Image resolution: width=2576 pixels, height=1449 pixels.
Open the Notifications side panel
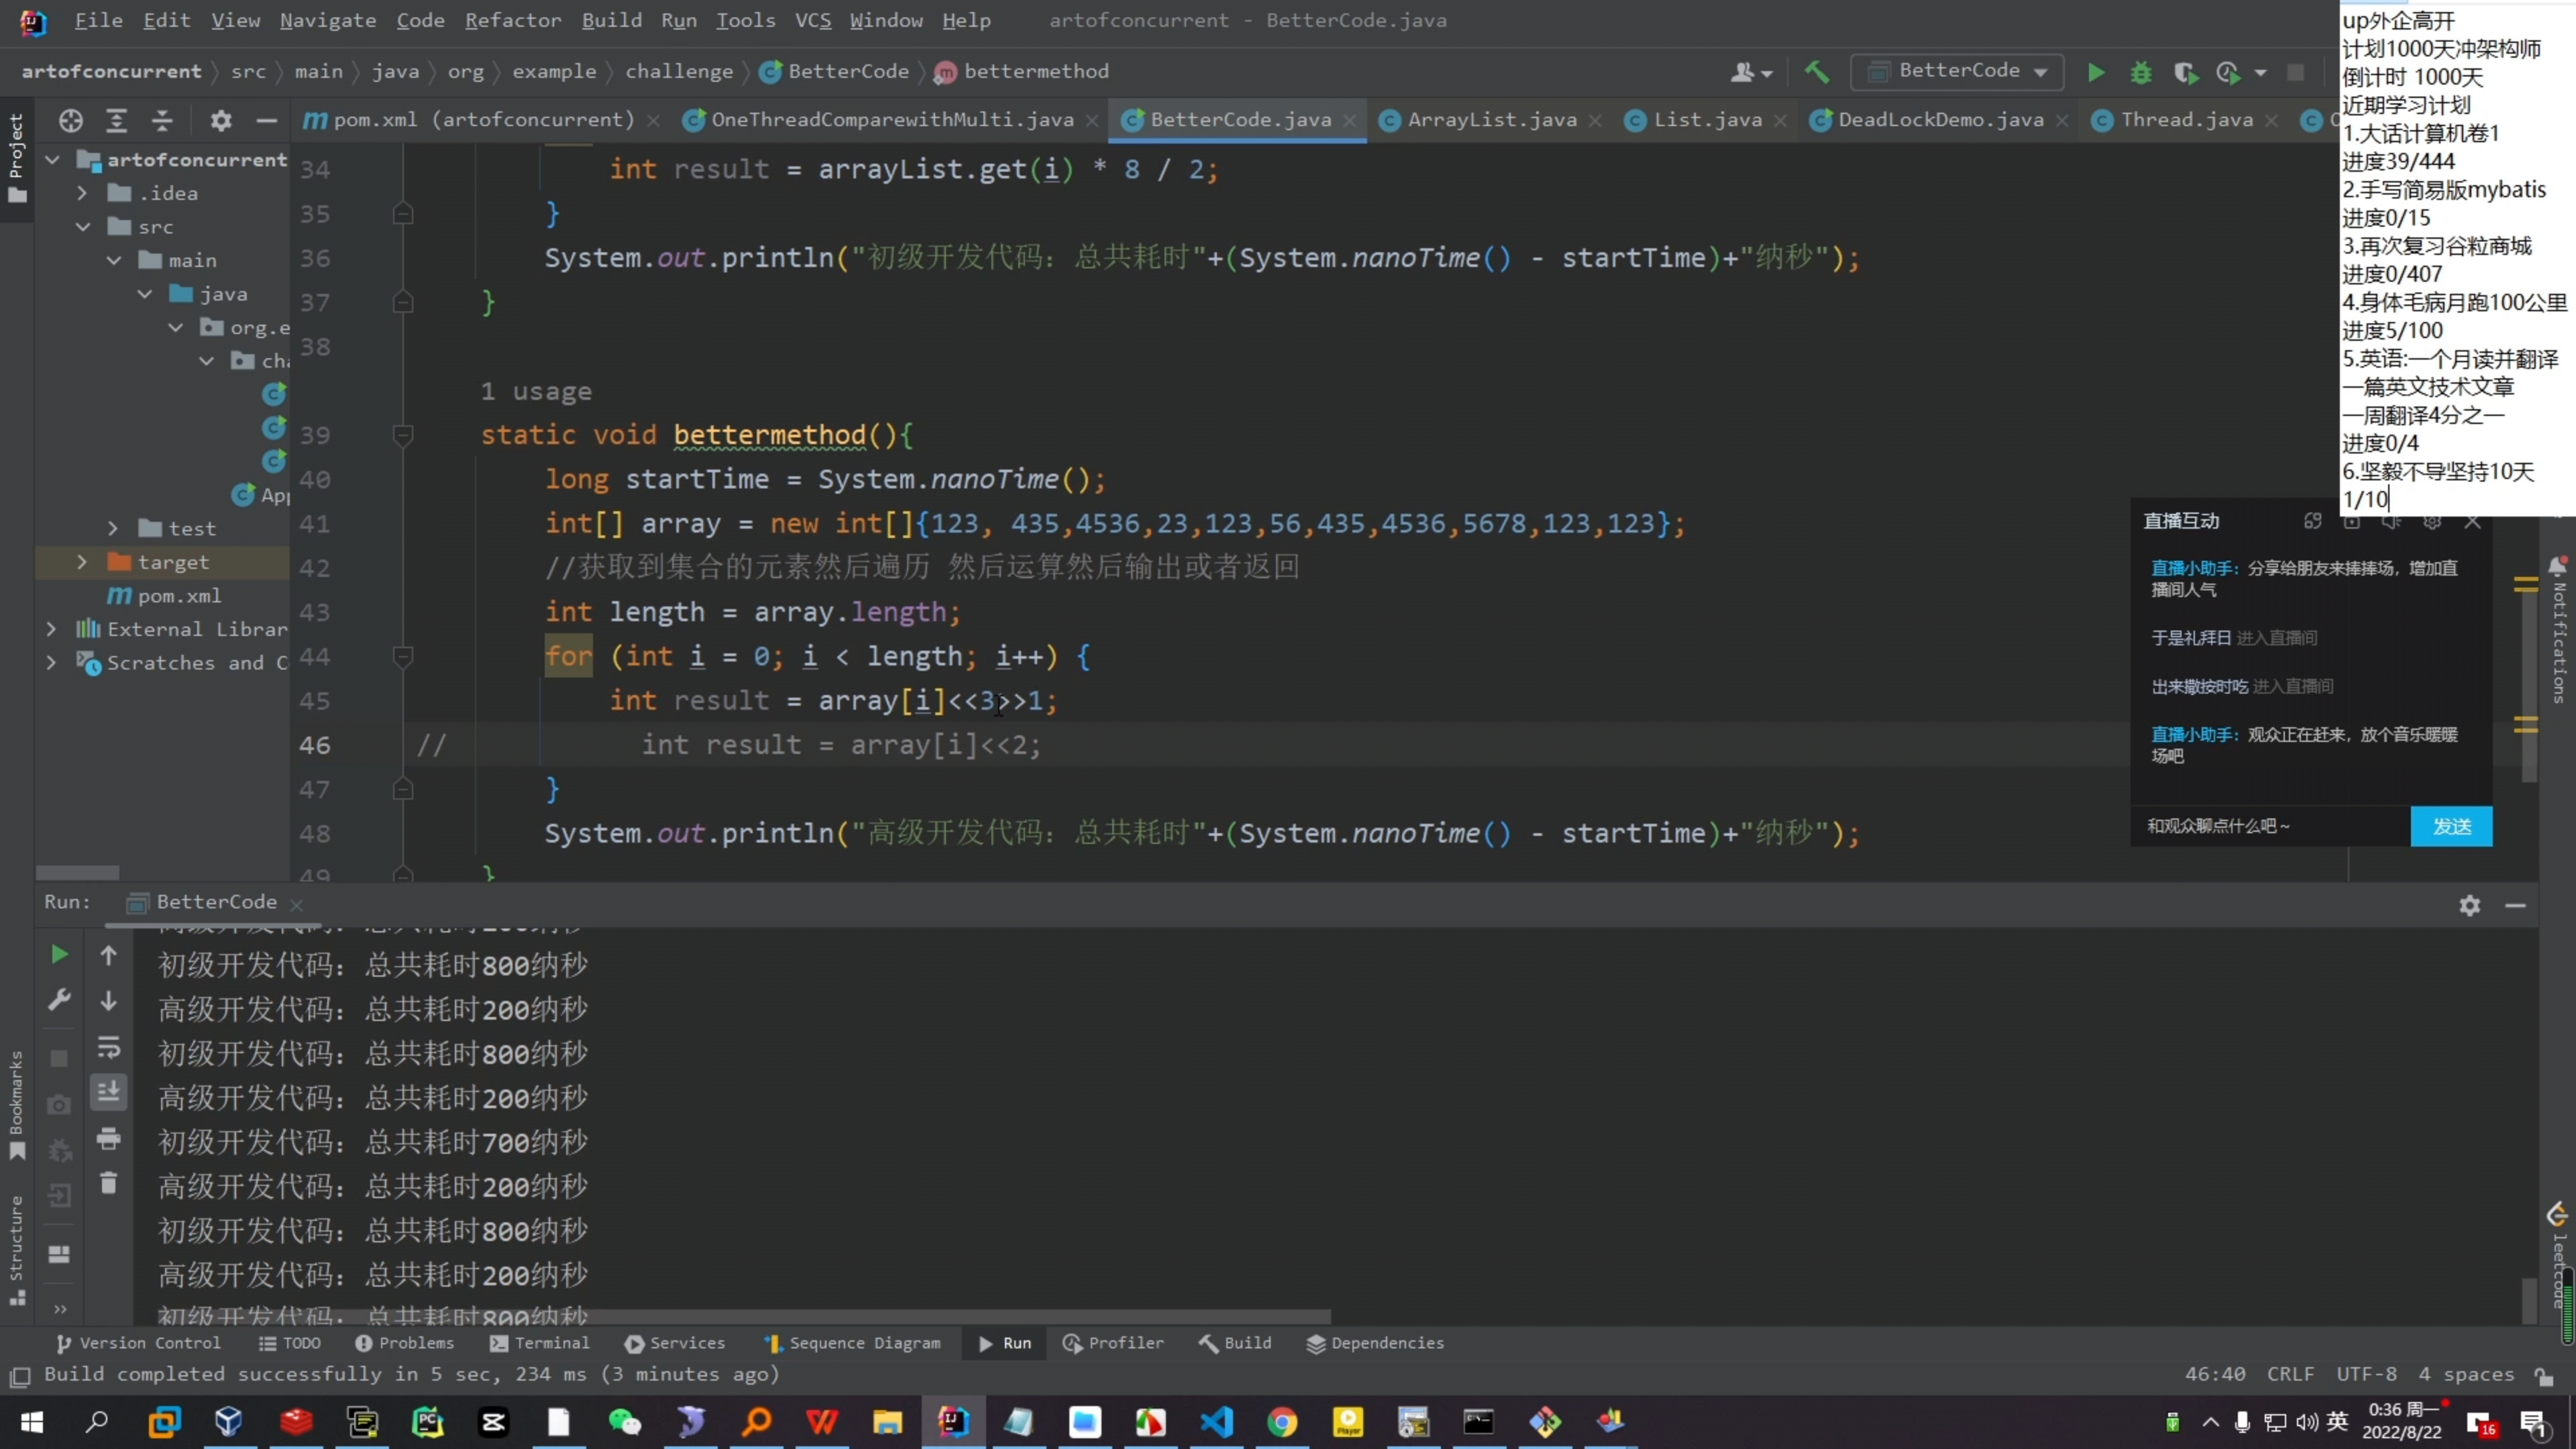coord(2558,630)
